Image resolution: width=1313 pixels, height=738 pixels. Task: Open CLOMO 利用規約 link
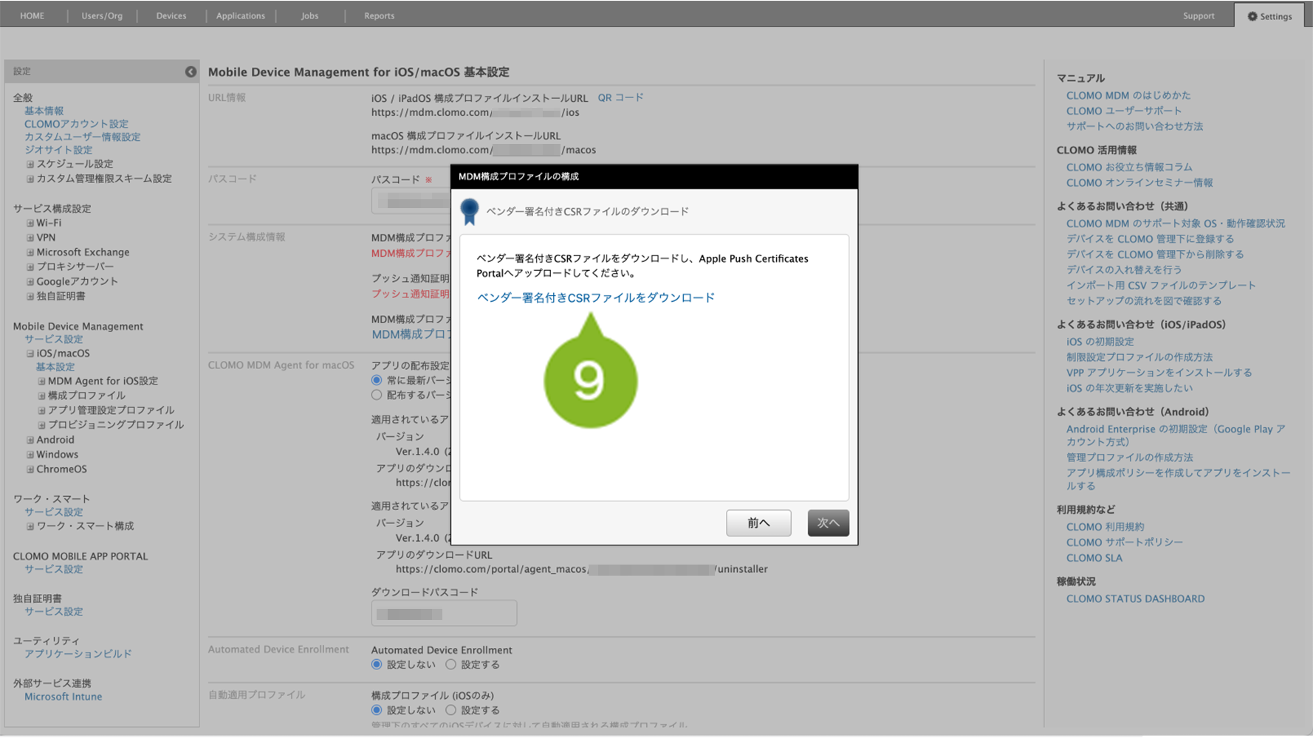(1105, 527)
